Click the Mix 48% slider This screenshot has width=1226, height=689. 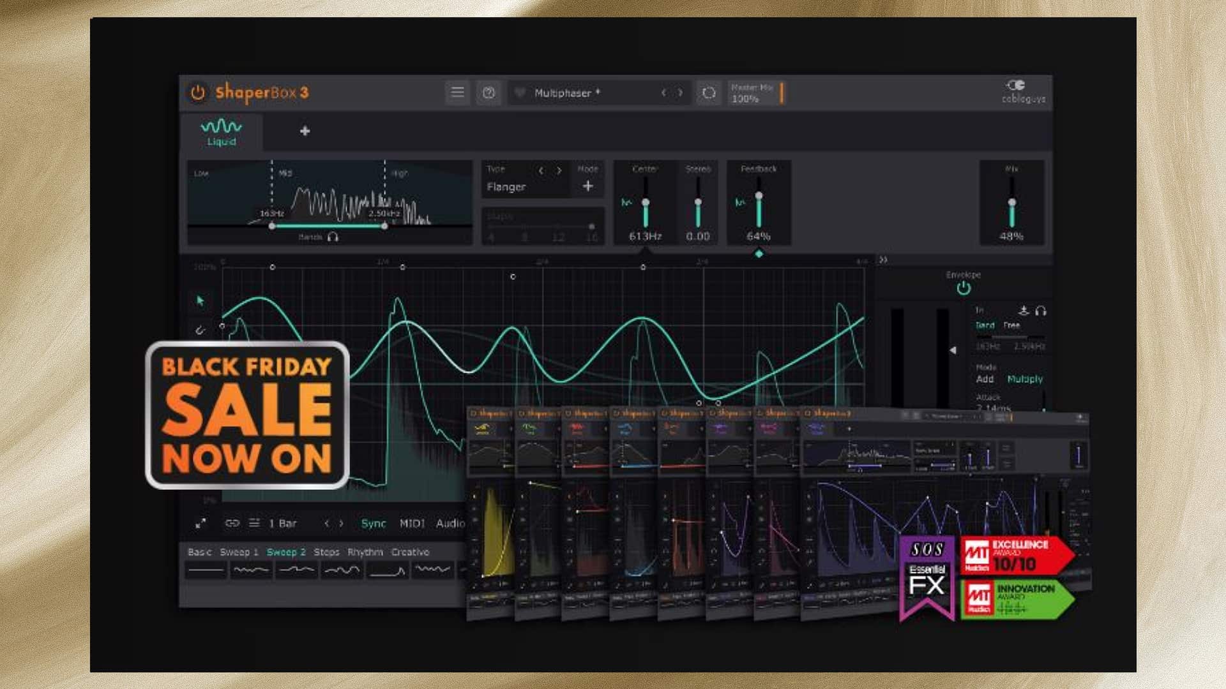point(1011,204)
